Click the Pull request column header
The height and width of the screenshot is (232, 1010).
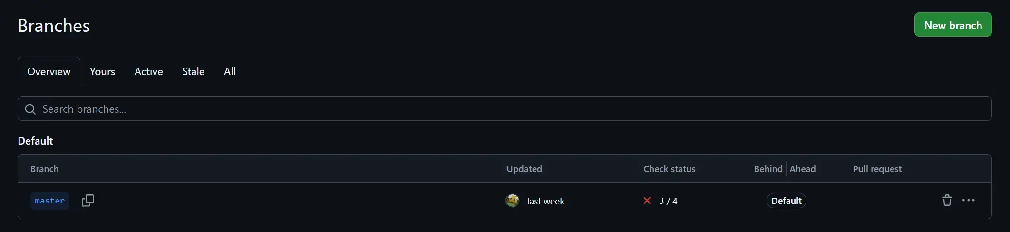(x=877, y=169)
